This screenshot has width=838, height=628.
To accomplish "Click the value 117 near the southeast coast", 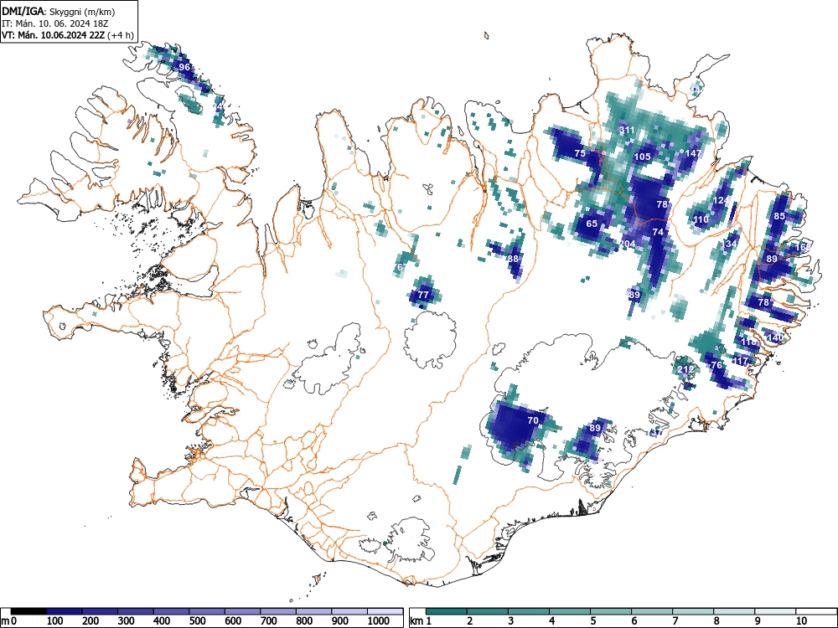I will [740, 362].
